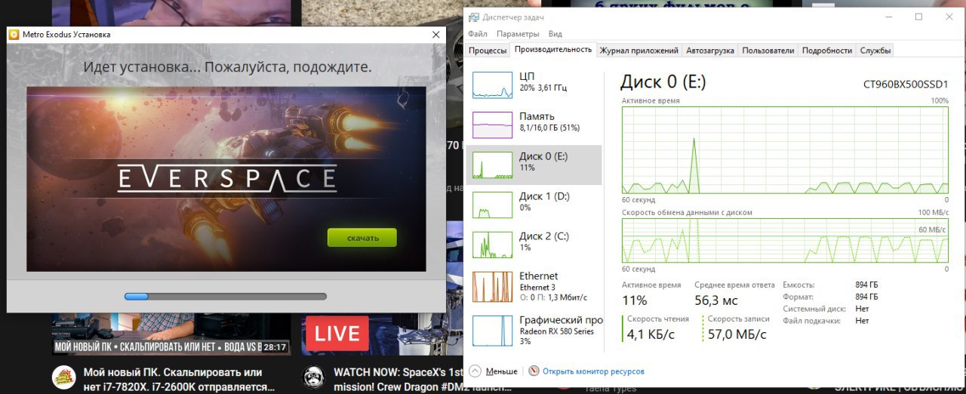The height and width of the screenshot is (394, 966).
Task: Open the Журнал приложений tab
Action: [x=638, y=51]
